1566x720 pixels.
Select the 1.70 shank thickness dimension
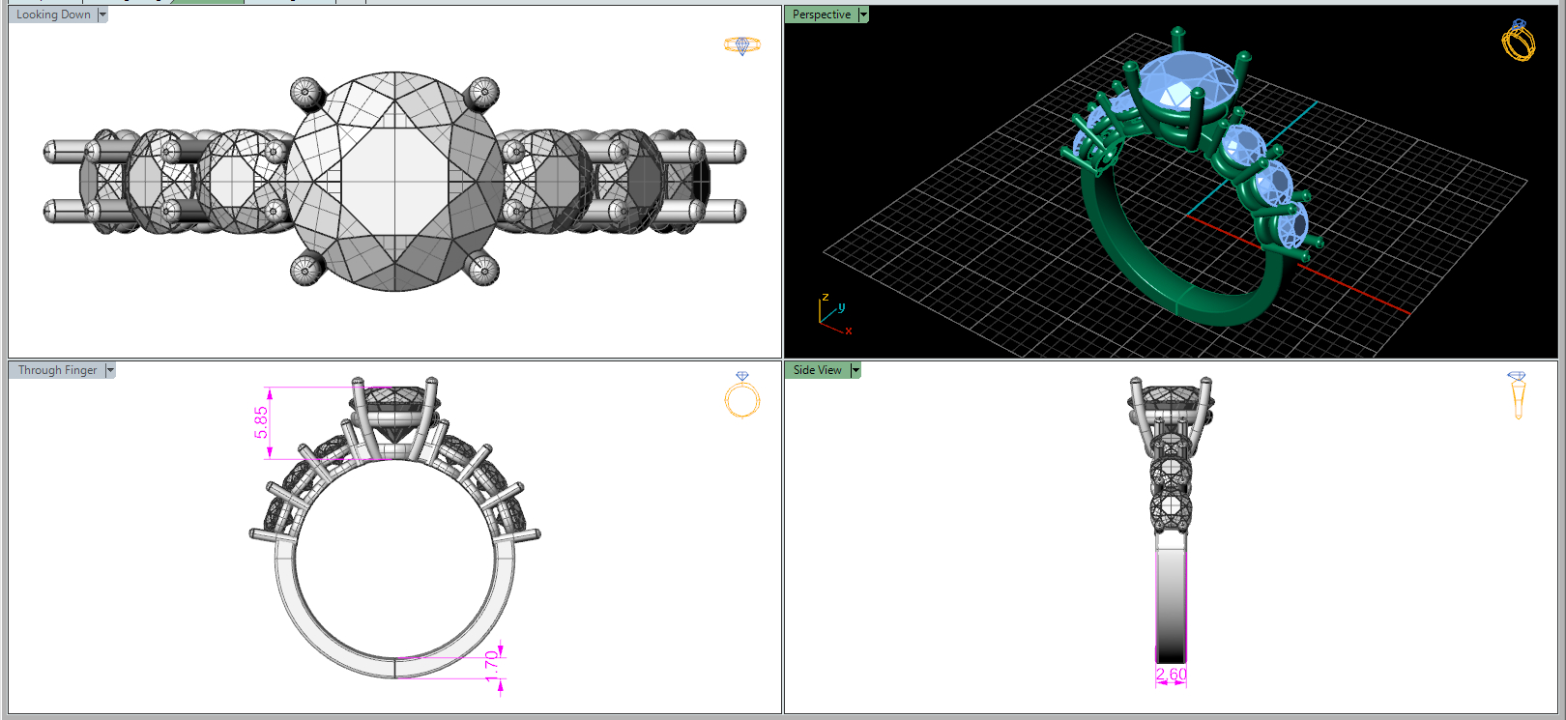pyautogui.click(x=491, y=665)
